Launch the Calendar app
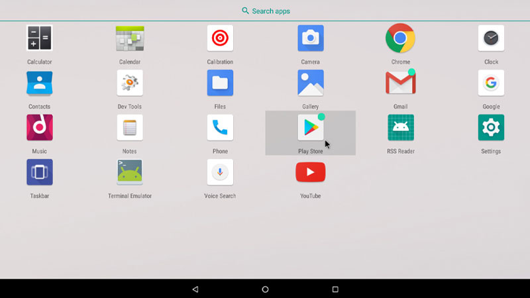Image resolution: width=530 pixels, height=298 pixels. [130, 38]
